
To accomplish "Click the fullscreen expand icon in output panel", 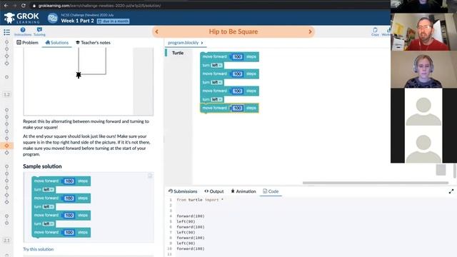I will tap(451, 191).
